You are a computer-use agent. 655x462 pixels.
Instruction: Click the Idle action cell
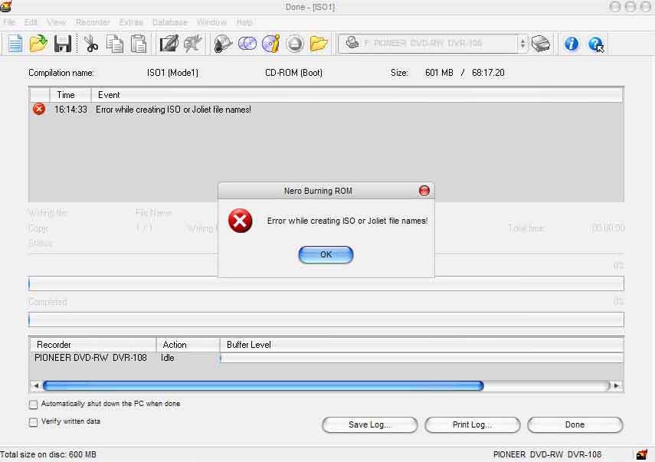click(x=168, y=358)
